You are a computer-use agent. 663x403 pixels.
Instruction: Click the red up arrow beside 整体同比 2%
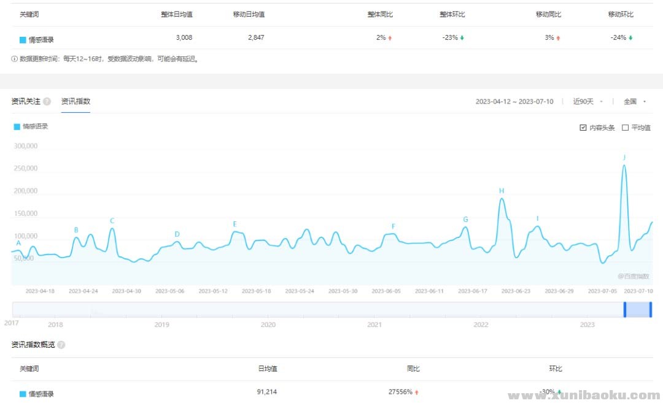pos(390,38)
